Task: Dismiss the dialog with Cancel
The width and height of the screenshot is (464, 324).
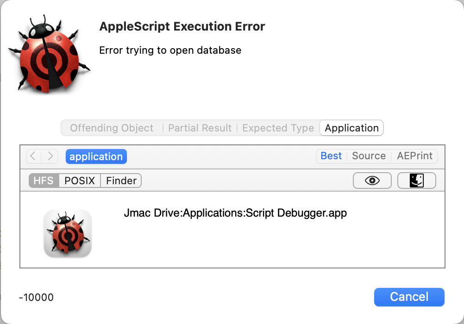Action: tap(409, 297)
